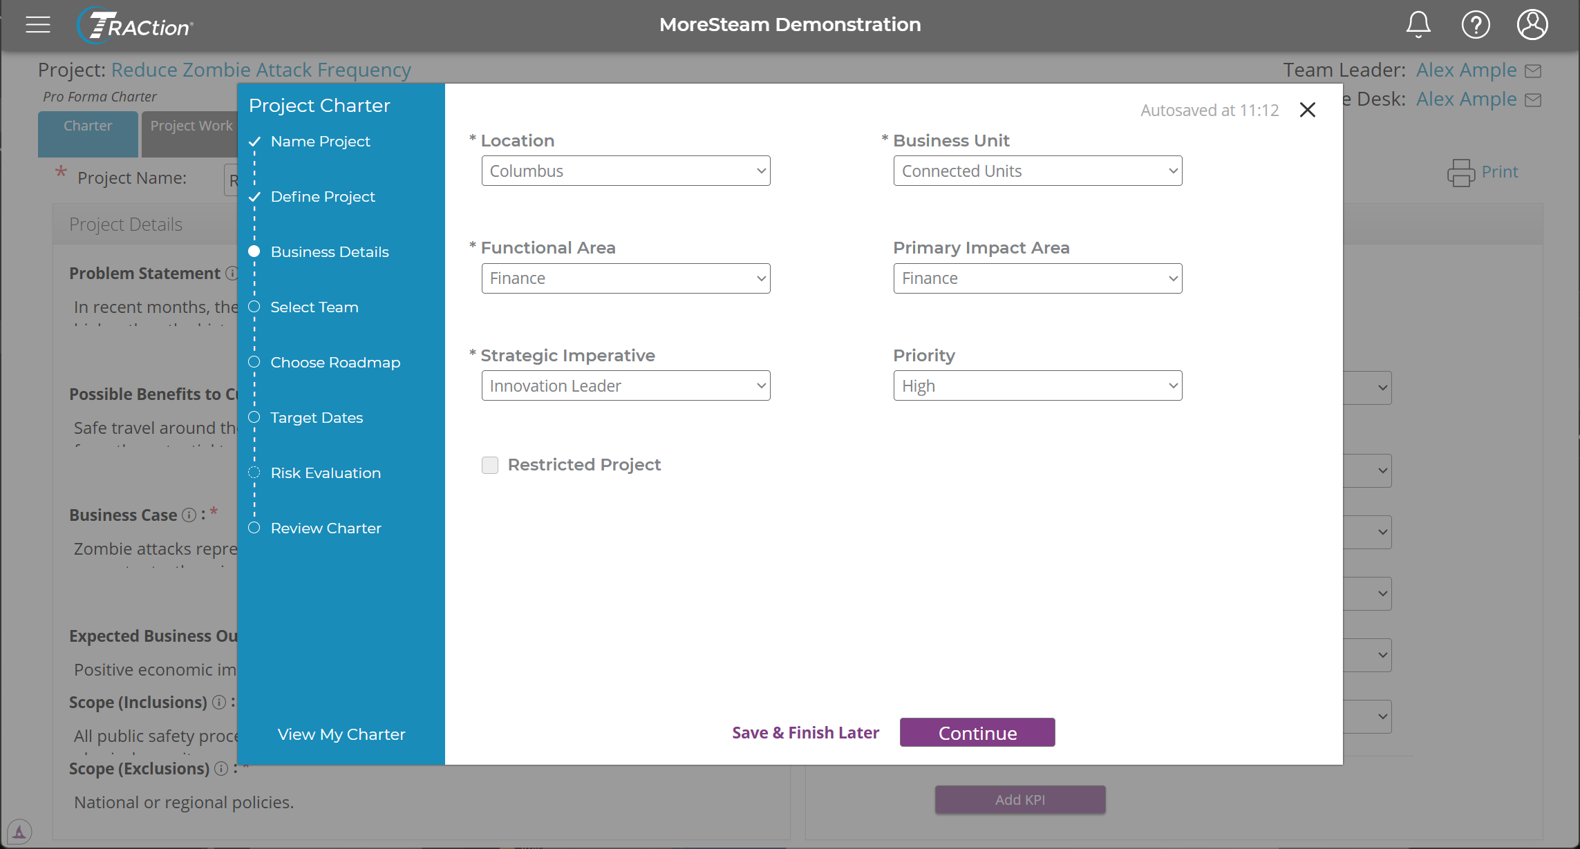Open the Functional Area dropdown
The width and height of the screenshot is (1580, 849).
pyautogui.click(x=626, y=278)
